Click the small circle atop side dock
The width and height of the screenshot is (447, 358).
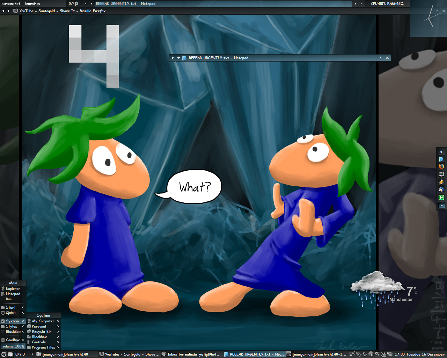click(441, 152)
